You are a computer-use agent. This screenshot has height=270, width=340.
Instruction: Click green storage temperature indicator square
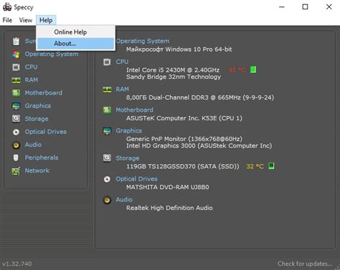tap(271, 166)
